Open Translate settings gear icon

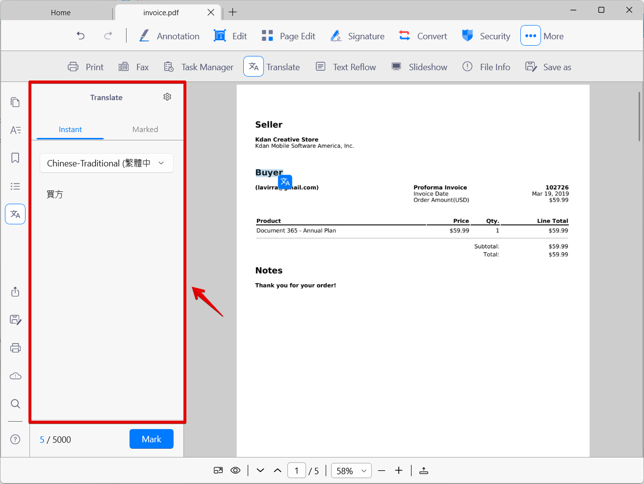[167, 97]
